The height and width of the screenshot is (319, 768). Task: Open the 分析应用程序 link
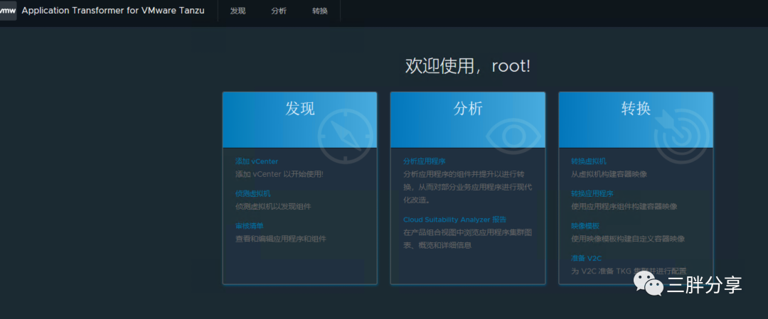click(x=424, y=161)
